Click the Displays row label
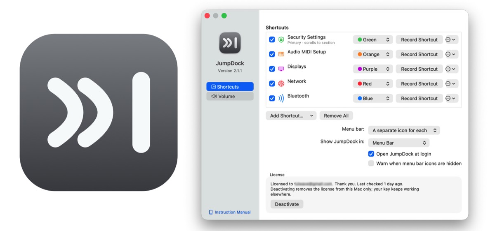Viewport: 495px width, 231px height. pos(297,67)
